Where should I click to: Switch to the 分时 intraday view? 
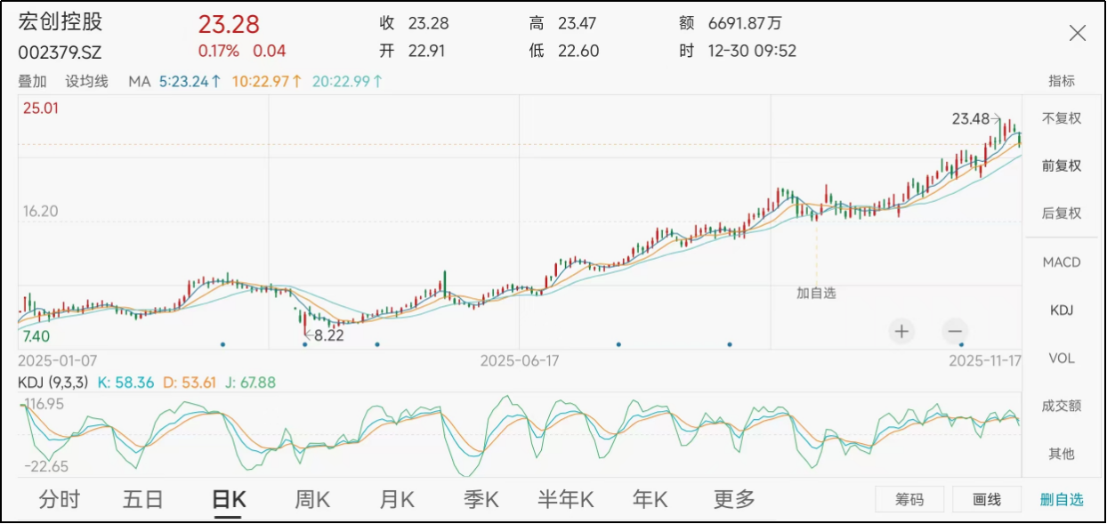(x=59, y=499)
